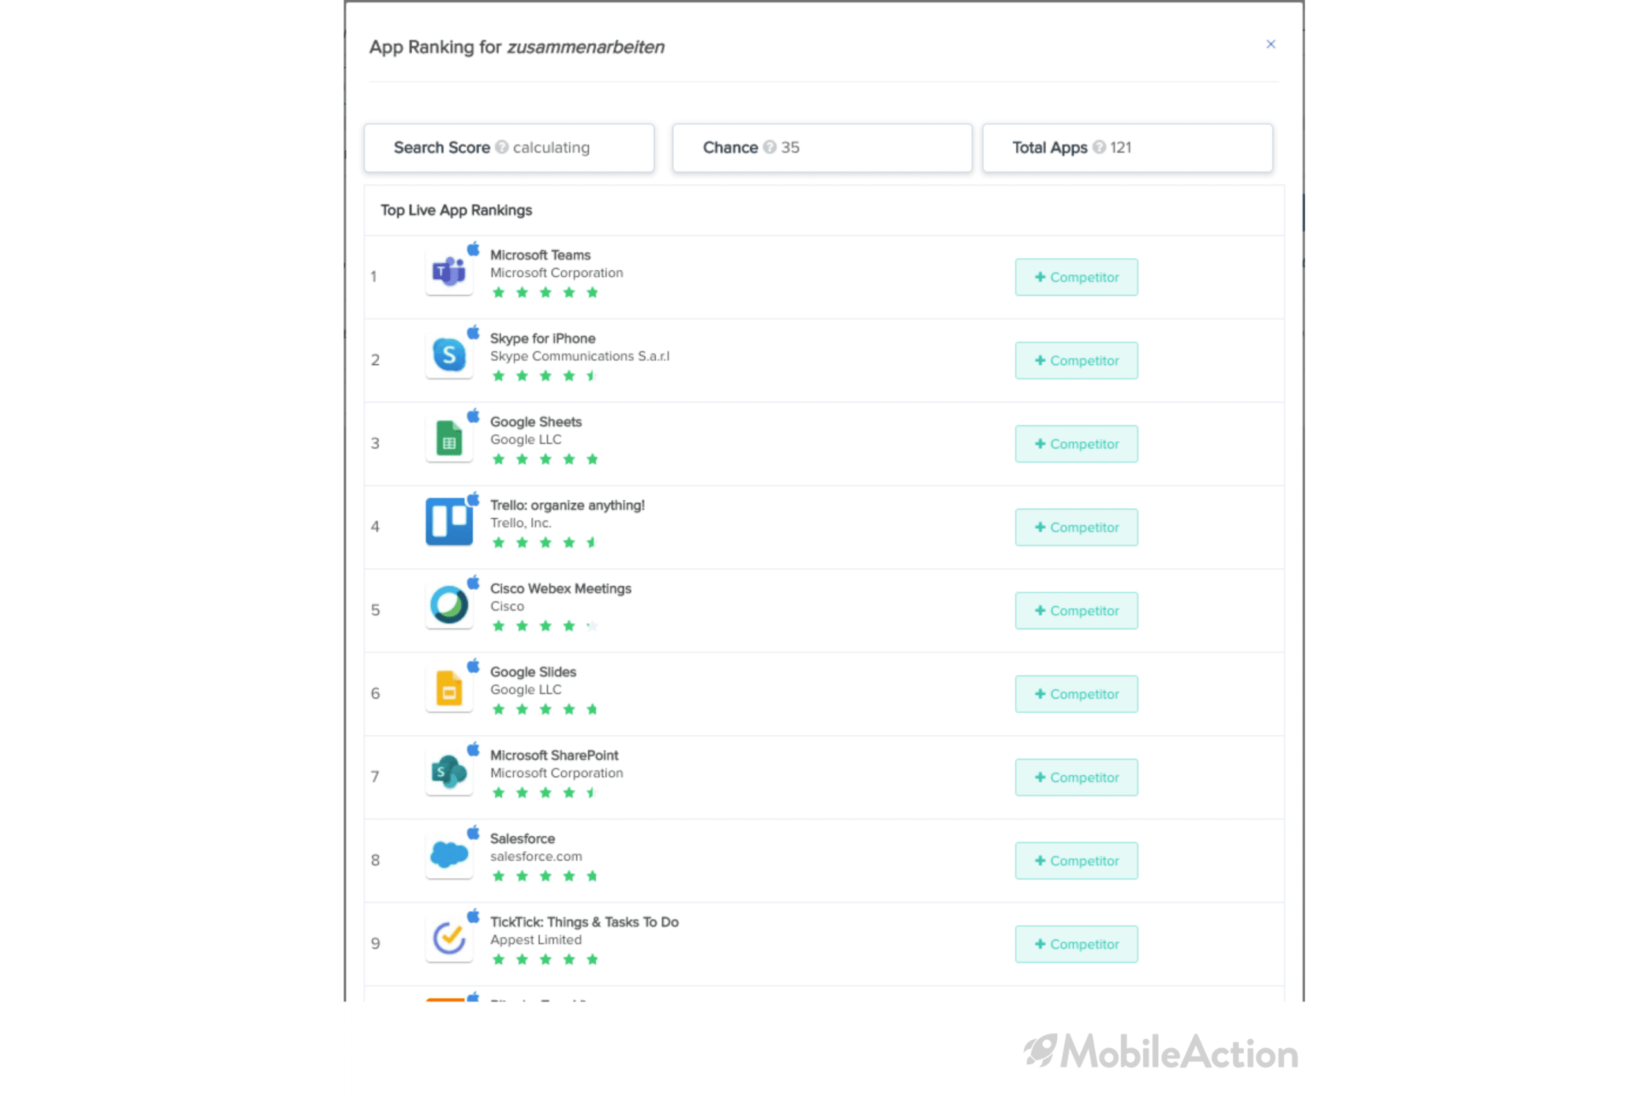Click the Appest Limited publisher name
Image resolution: width=1649 pixels, height=1099 pixels.
pyautogui.click(x=536, y=940)
